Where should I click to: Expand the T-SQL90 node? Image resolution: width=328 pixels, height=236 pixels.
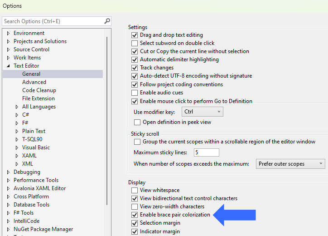click(17, 140)
